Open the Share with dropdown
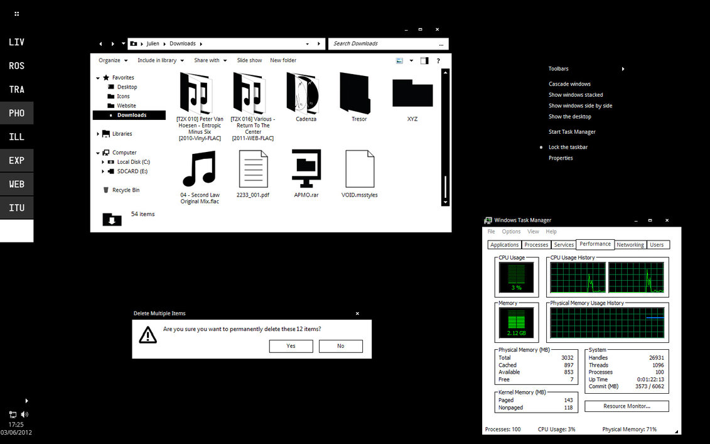Image resolution: width=710 pixels, height=444 pixels. 210,61
